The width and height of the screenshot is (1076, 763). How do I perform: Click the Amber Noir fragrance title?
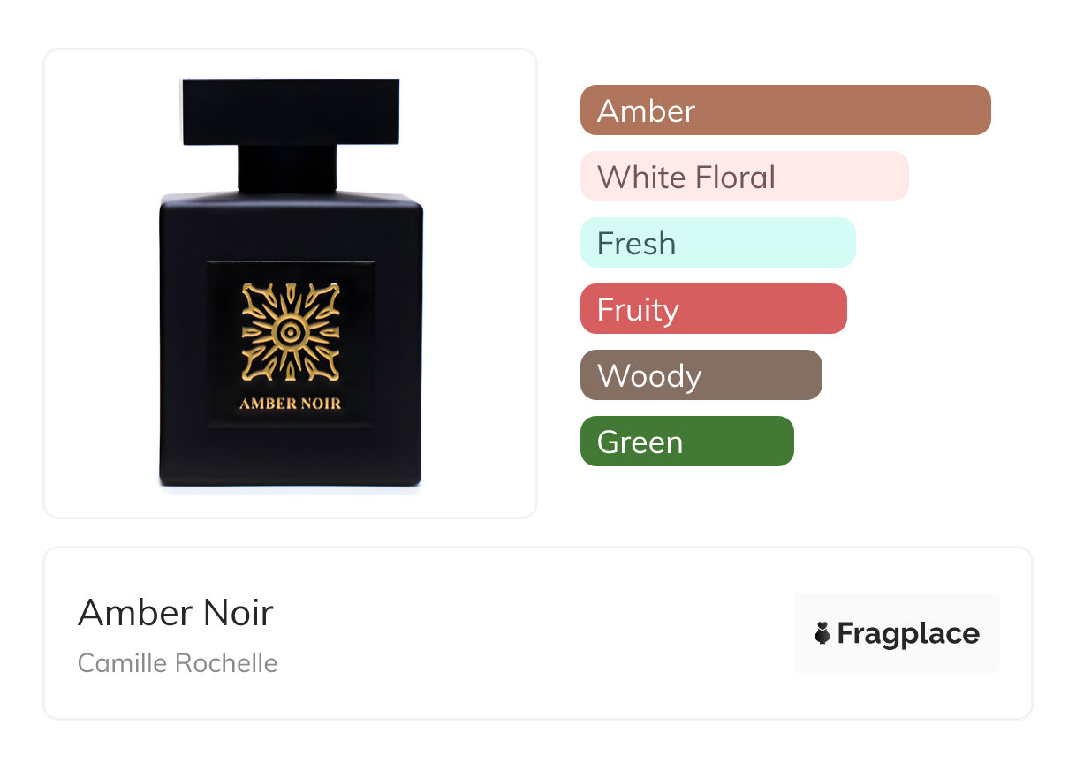pyautogui.click(x=176, y=612)
